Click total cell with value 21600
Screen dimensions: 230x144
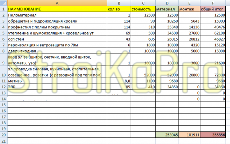(x=213, y=60)
